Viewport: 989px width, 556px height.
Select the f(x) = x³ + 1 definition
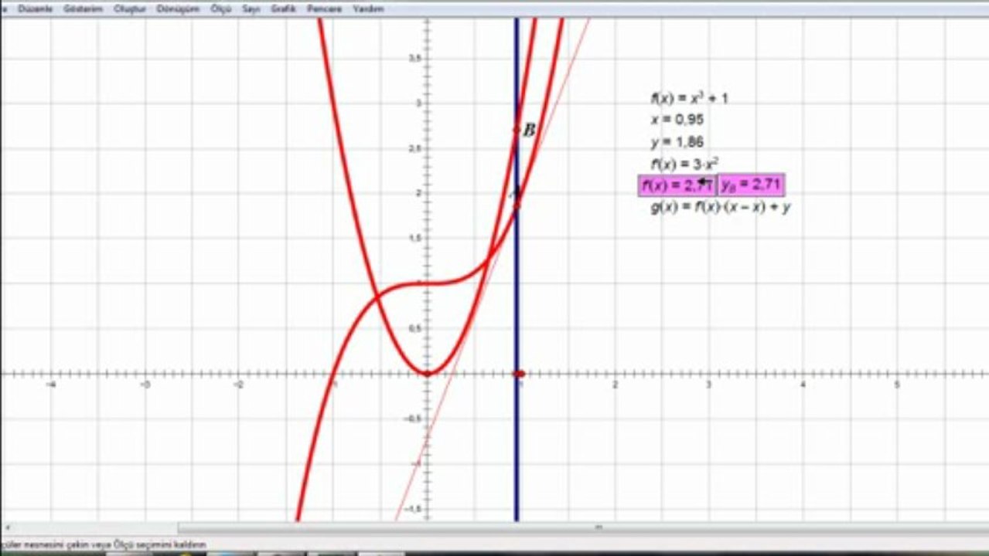689,98
